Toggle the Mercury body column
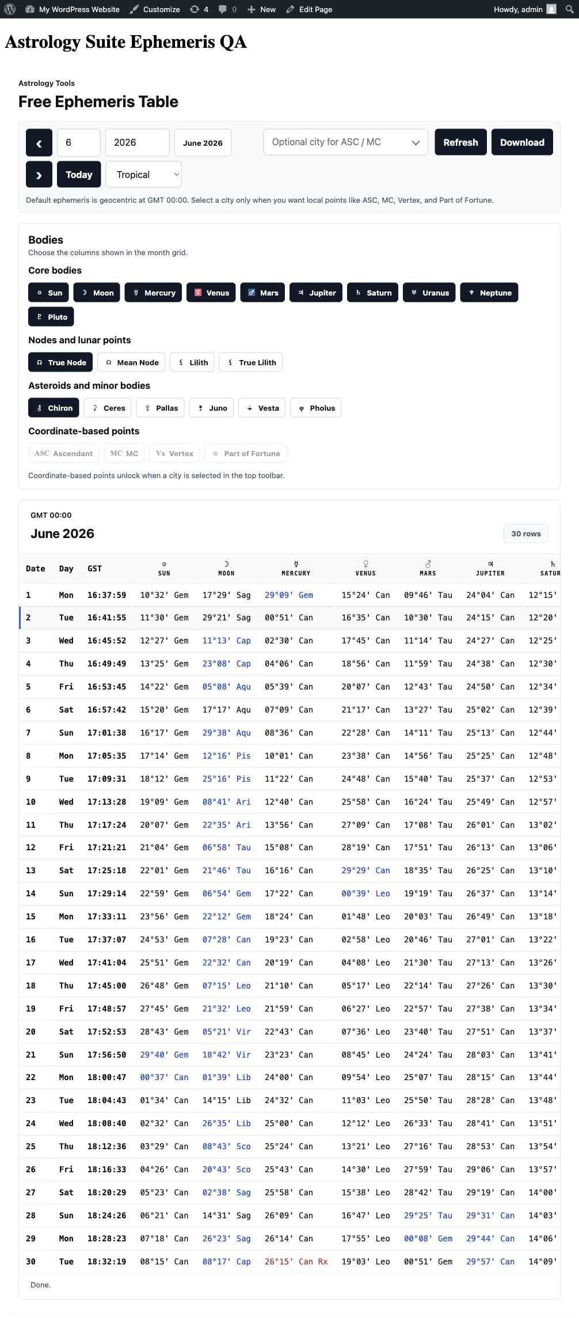This screenshot has width=579, height=1318. tap(154, 293)
